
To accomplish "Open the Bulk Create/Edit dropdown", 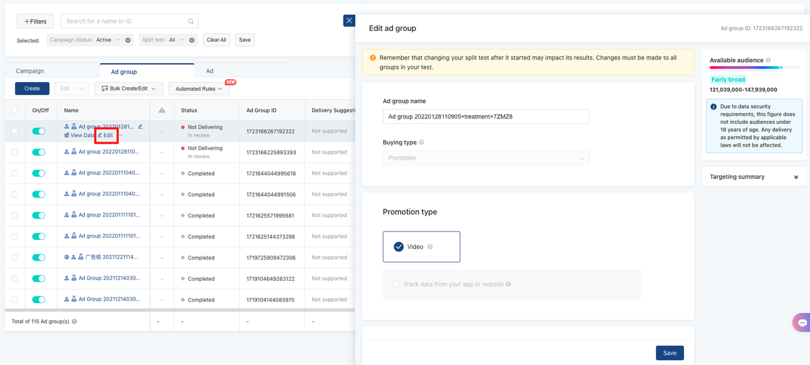I will tap(129, 89).
